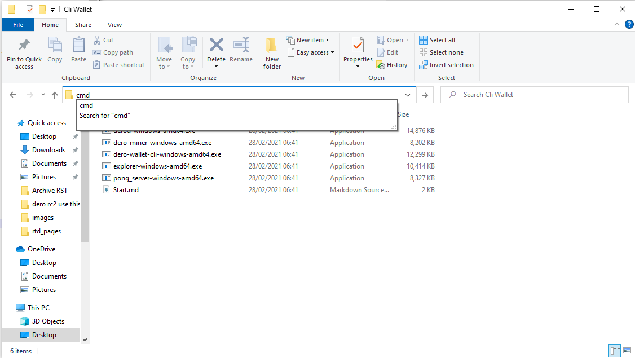This screenshot has width=635, height=358.
Task: Choose Search for "cmd" suggestion
Action: (x=237, y=116)
